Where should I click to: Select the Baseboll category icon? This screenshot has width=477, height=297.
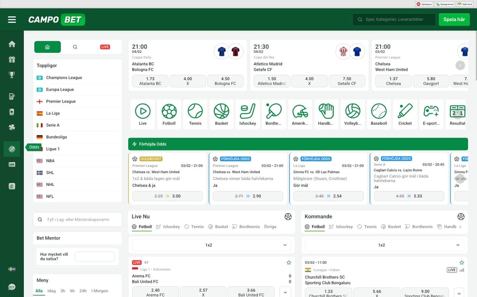click(x=379, y=114)
